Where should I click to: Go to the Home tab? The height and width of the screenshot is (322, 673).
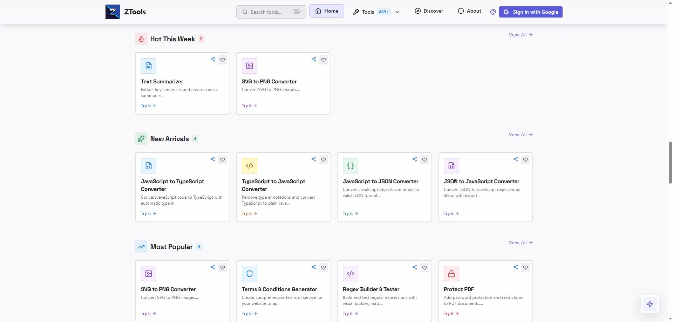pos(327,11)
